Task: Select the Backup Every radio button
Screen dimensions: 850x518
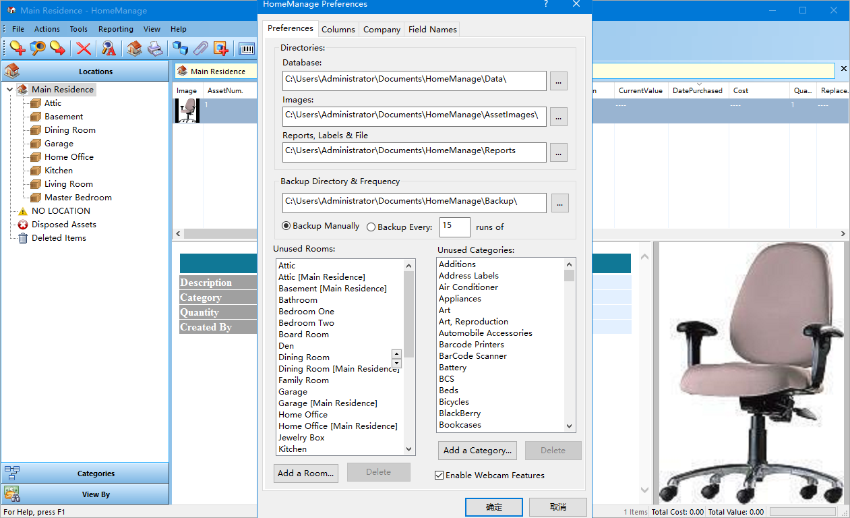Action: [x=371, y=227]
